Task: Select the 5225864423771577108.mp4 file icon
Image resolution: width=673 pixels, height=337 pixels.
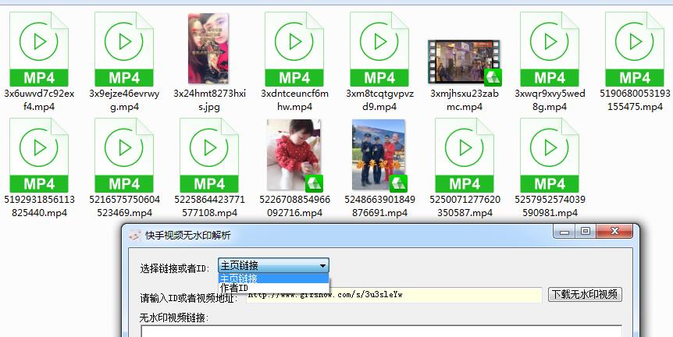Action: (x=209, y=155)
